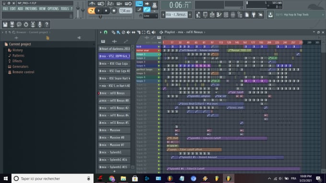Expand the Patterns folder in browser
Screen dimensions: 326x183
click(x=18, y=56)
